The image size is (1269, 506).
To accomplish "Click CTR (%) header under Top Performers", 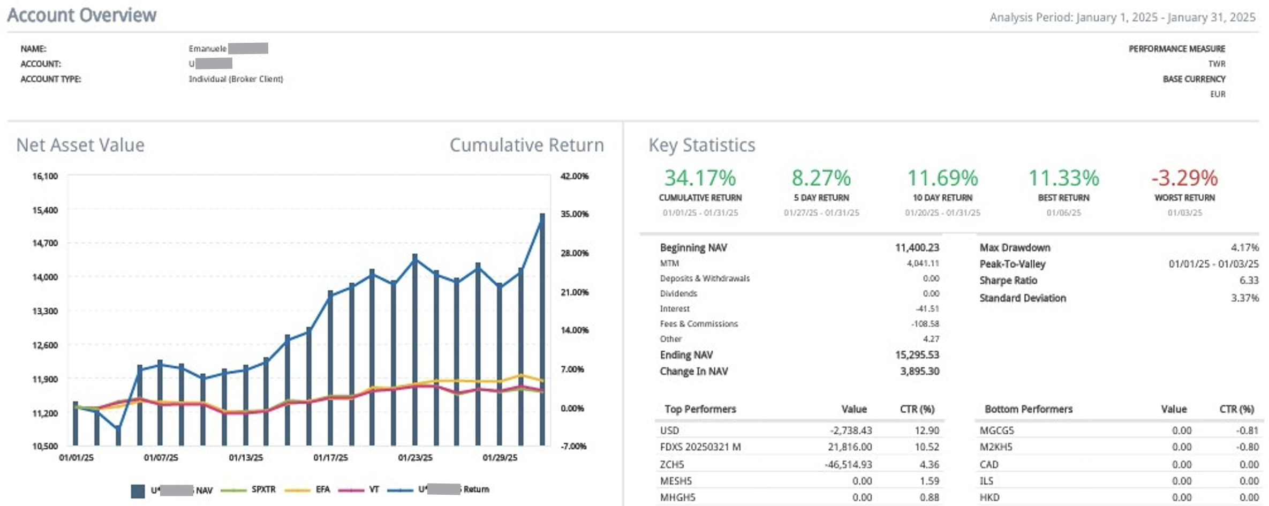I will tap(917, 409).
